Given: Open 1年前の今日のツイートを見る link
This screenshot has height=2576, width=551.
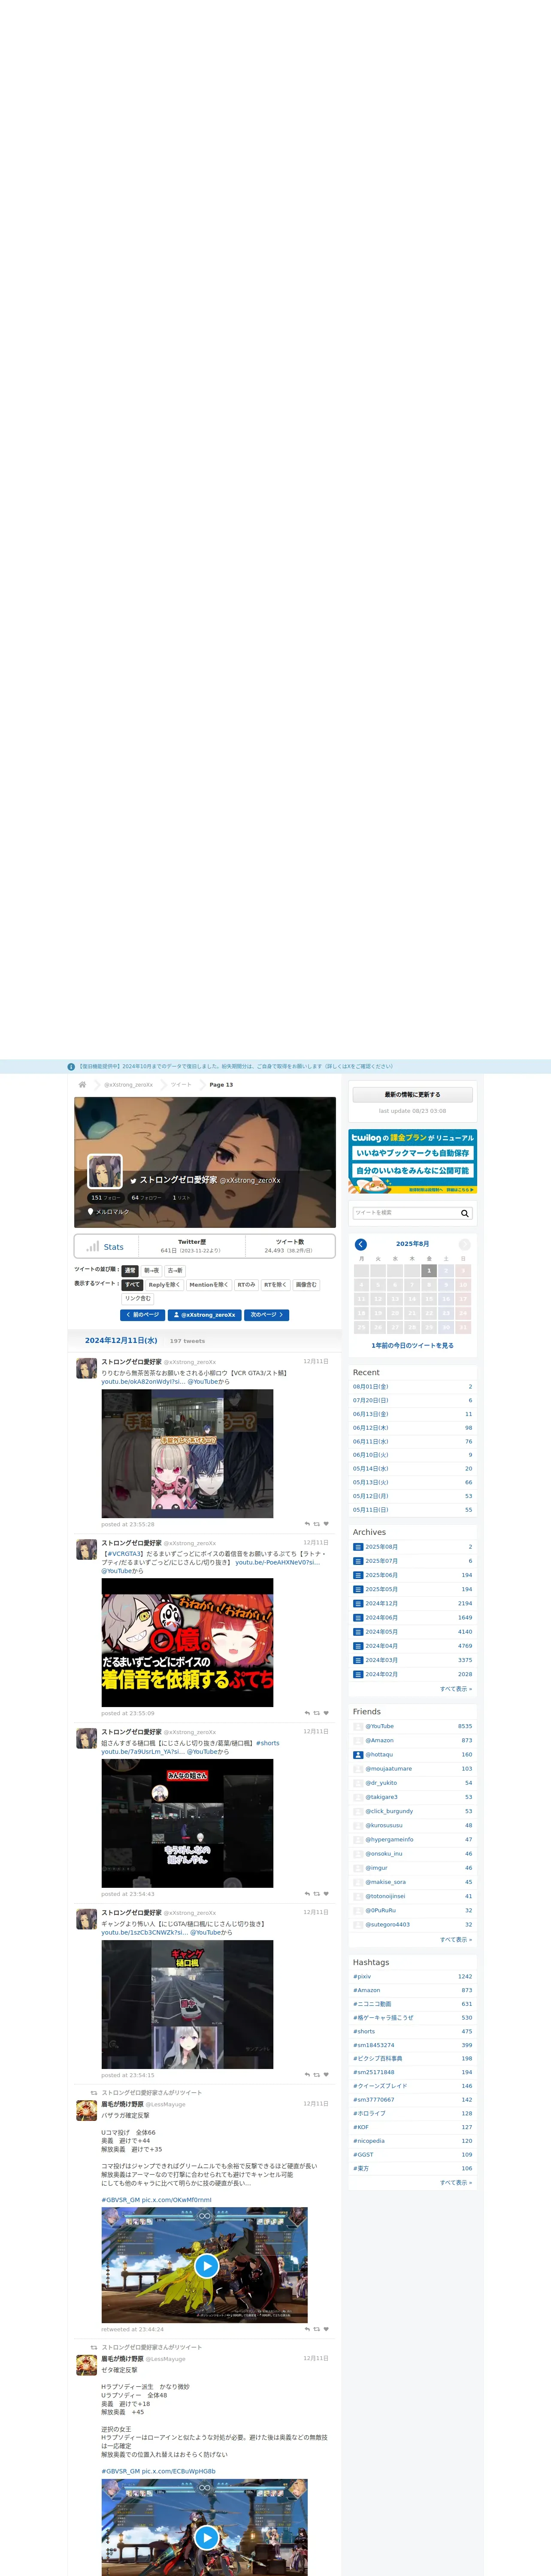Looking at the screenshot, I should pyautogui.click(x=413, y=1345).
